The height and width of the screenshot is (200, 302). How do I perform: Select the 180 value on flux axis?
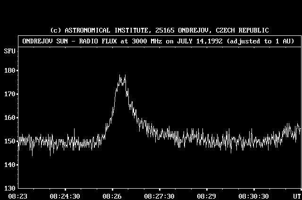click(9, 71)
